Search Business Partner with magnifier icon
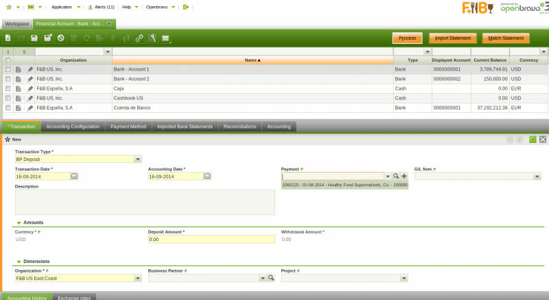The image size is (549, 300). (271, 278)
